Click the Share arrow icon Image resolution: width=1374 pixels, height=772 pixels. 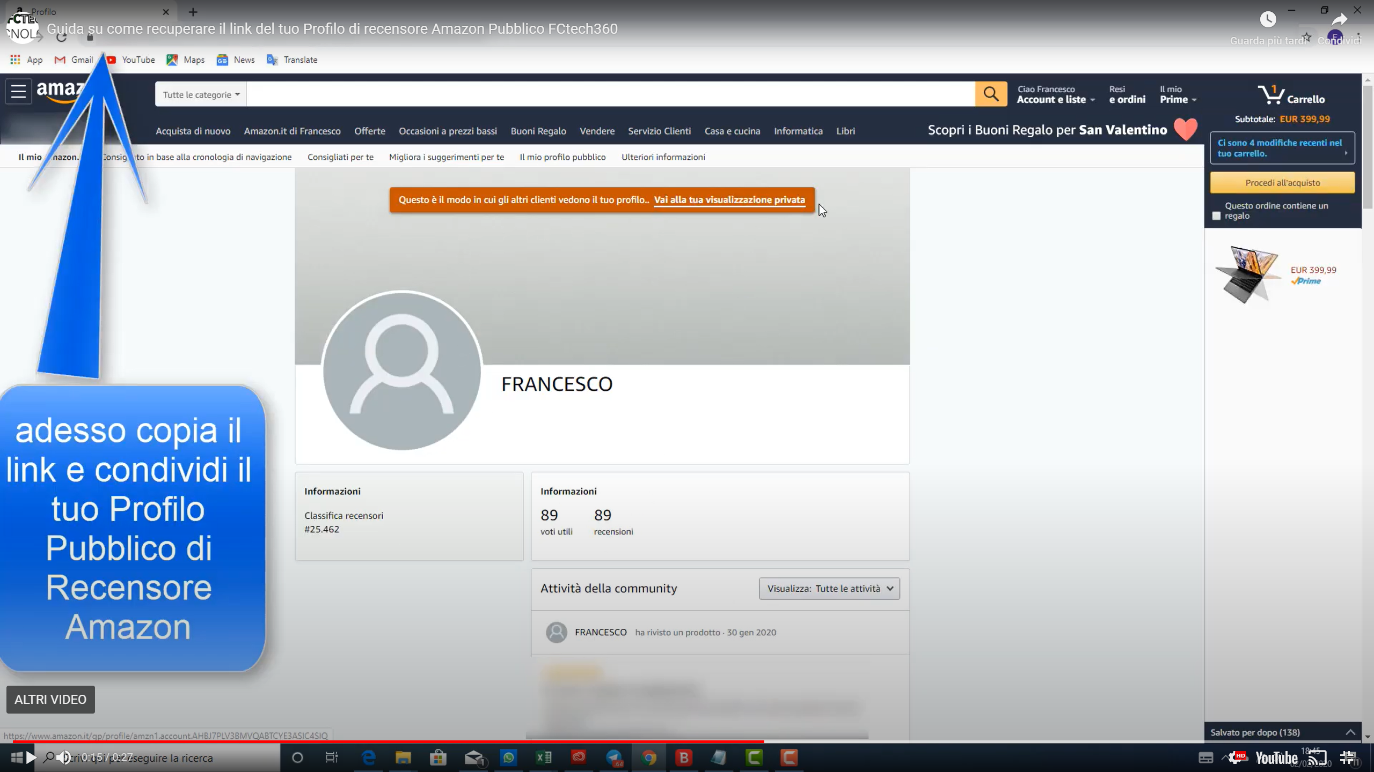tap(1340, 20)
